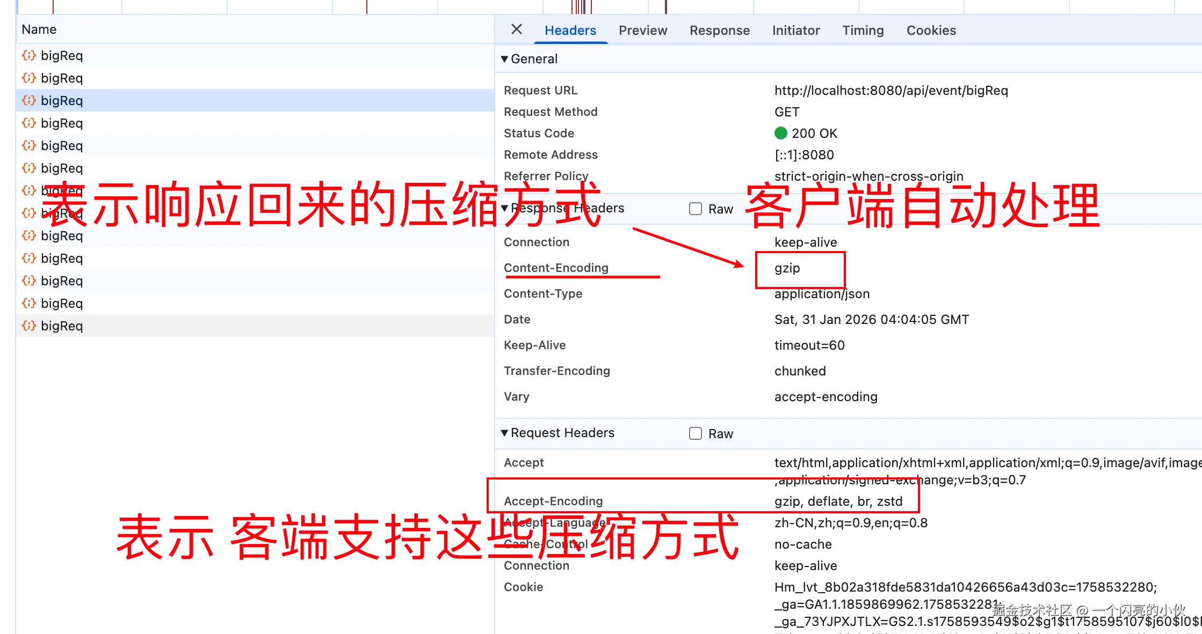Screen dimensions: 1202x634
Task: Collapse the Request Headers section
Action: pos(504,433)
